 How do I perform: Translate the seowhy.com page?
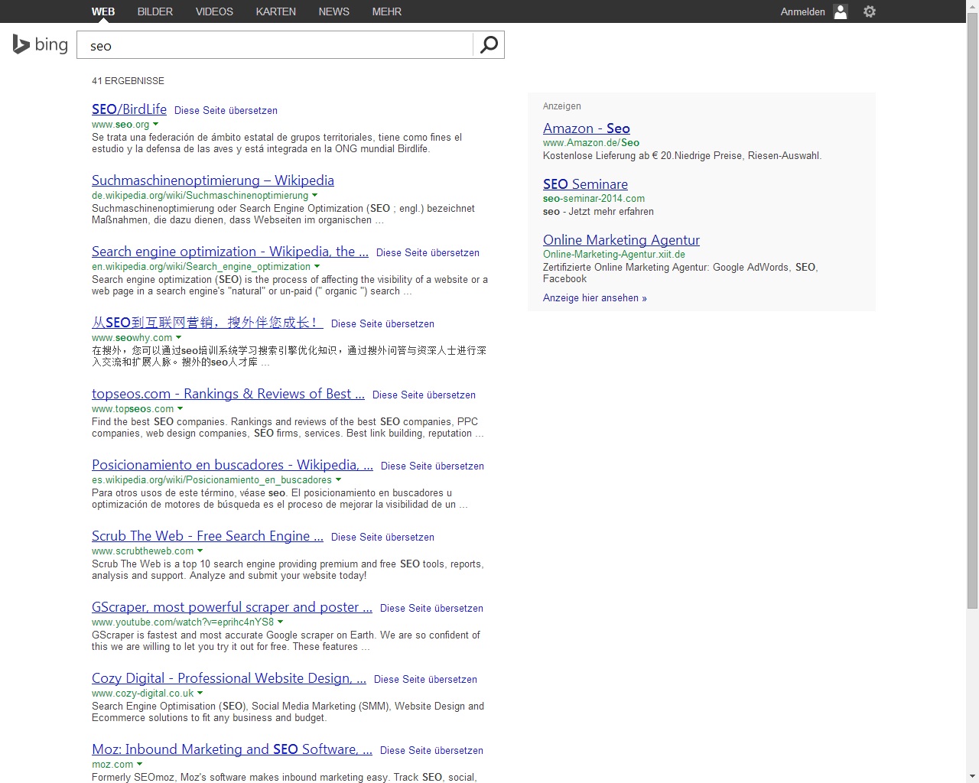[382, 323]
